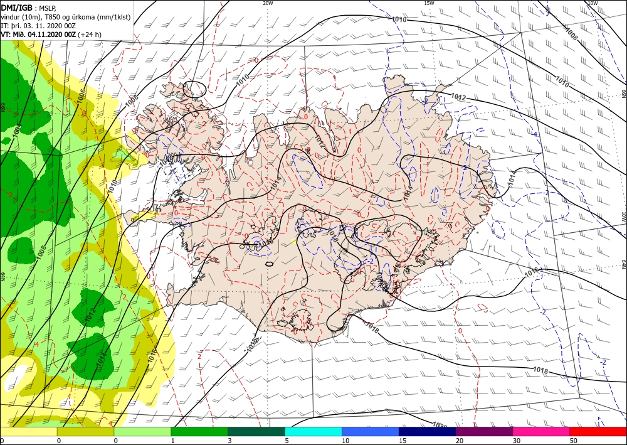Pick the medium green 1–3 mm swatch
Image resolution: width=627 pixels, height=445 pixels.
(199, 431)
